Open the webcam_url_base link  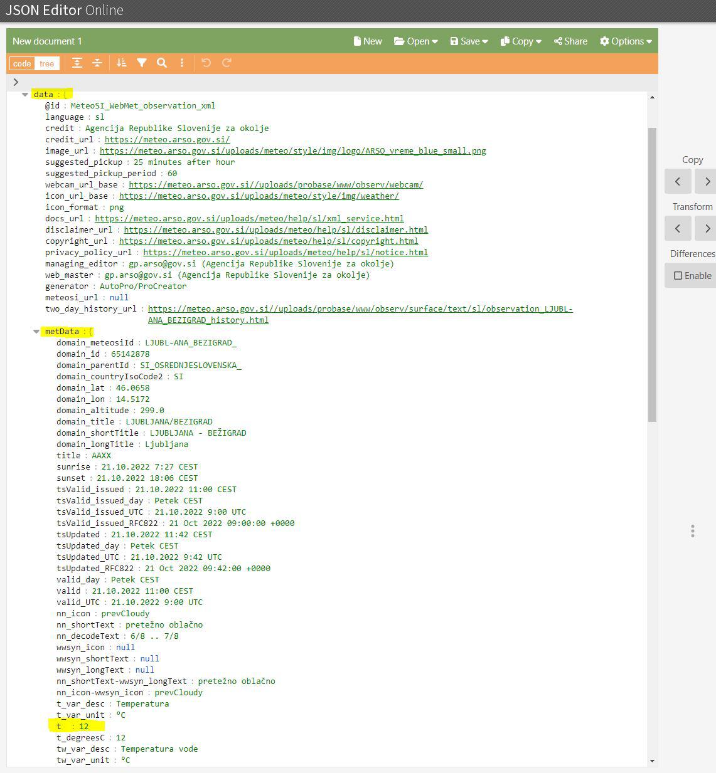(x=275, y=185)
